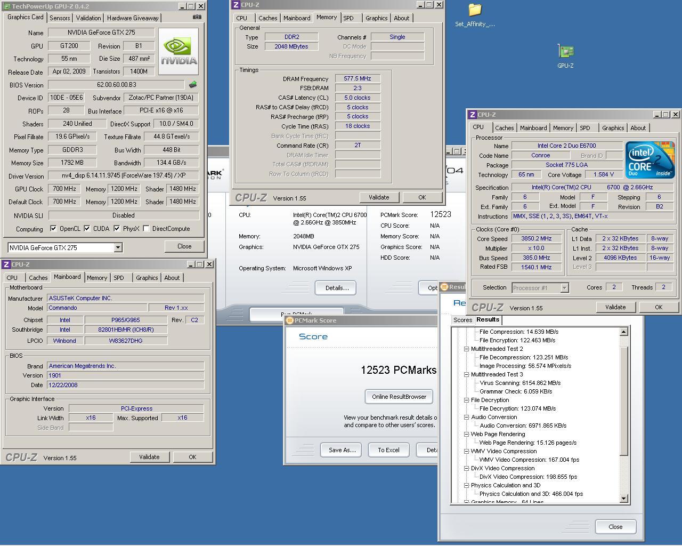Click Close button in GPU-Z
Image resolution: width=682 pixels, height=546 pixels.
(184, 246)
